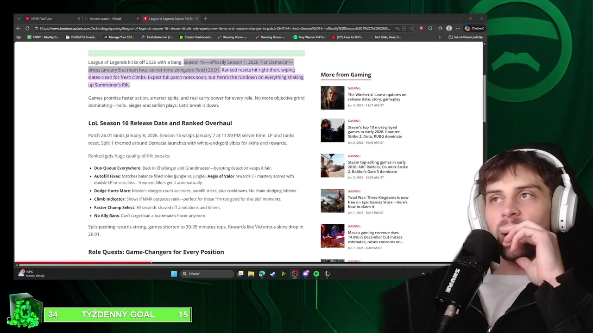Open Steam from the taskbar
The image size is (593, 333).
pos(272,274)
